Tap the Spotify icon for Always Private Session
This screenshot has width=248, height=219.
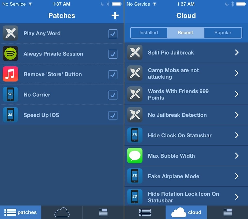click(x=11, y=53)
